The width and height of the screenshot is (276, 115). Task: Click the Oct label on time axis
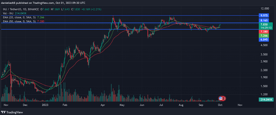220,105
